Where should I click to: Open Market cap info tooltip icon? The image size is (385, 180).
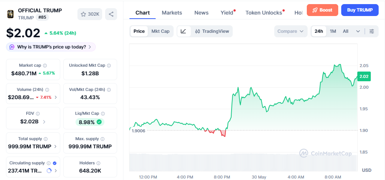click(x=45, y=66)
